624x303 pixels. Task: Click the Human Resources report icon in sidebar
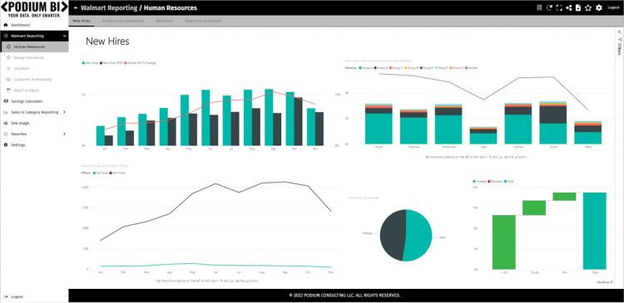tap(9, 46)
